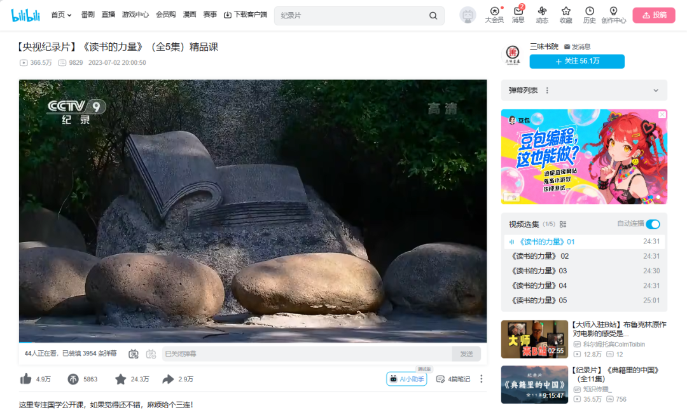Open the 创作中心 lightbulb icon

tap(613, 14)
